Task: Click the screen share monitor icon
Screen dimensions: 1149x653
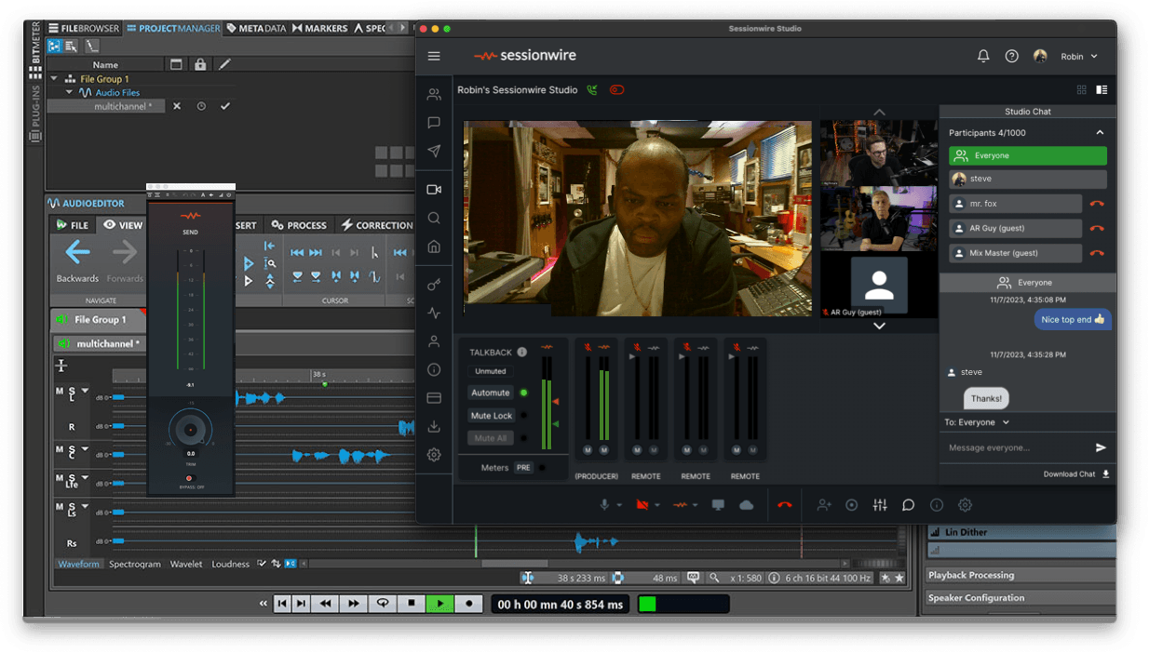Action: pos(718,505)
